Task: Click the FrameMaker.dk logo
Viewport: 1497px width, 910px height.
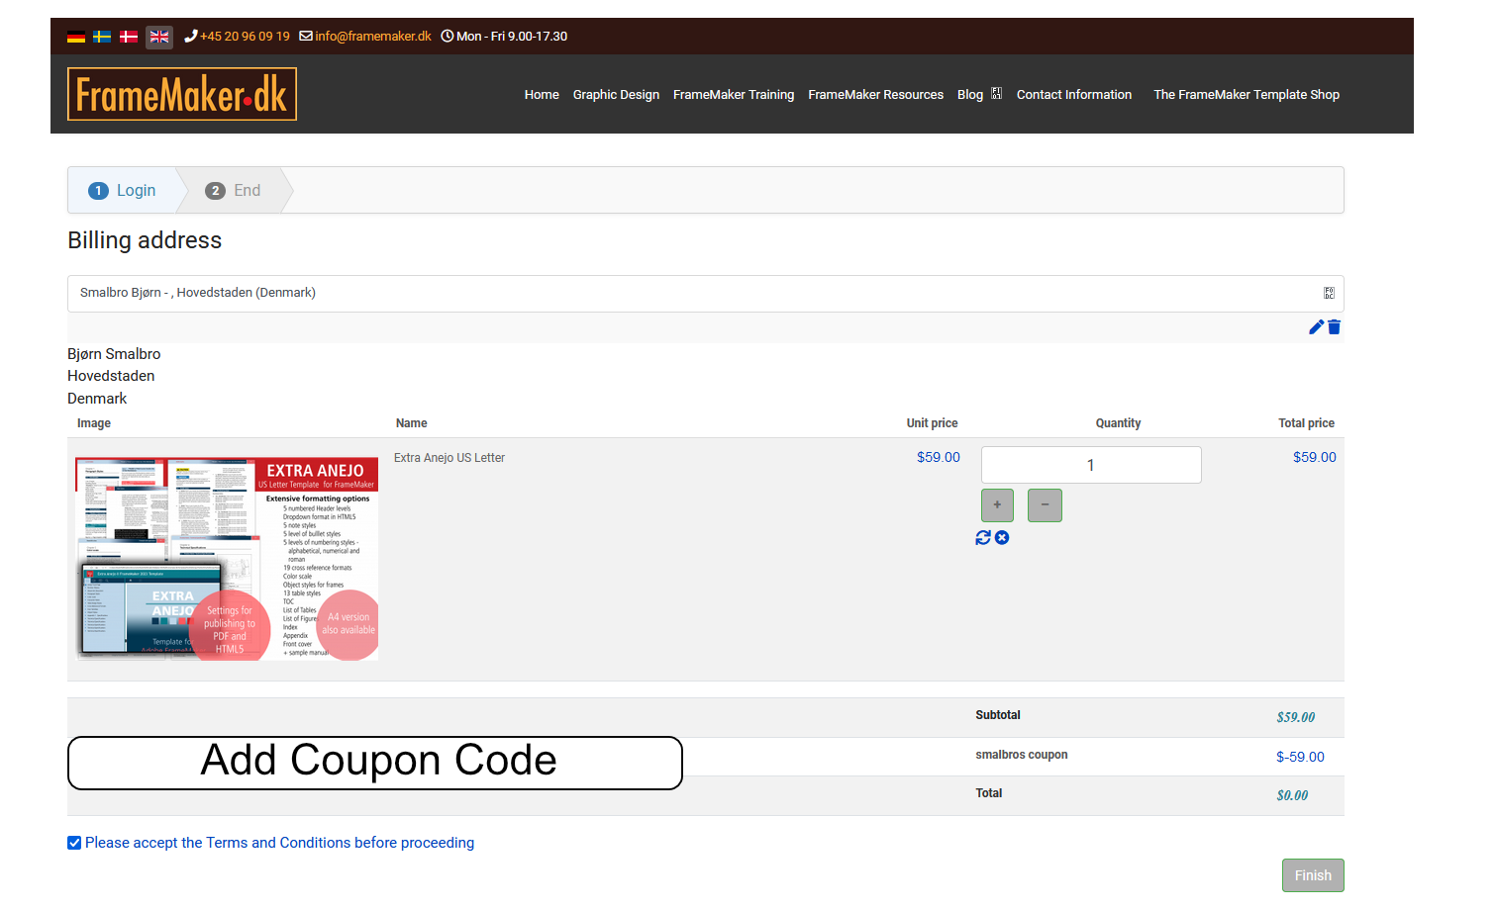Action: (x=182, y=94)
